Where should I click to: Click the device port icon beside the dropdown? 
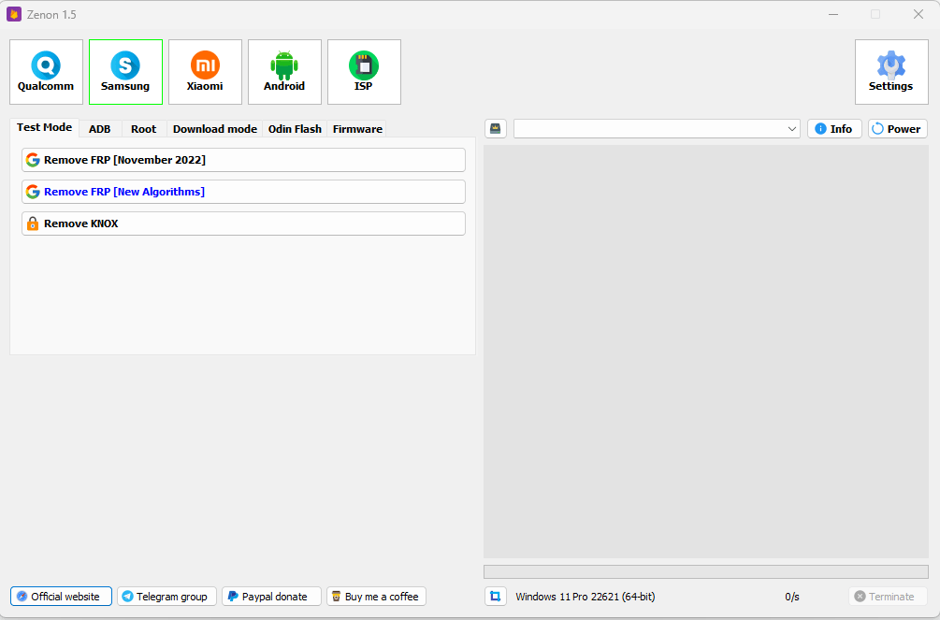coord(496,129)
